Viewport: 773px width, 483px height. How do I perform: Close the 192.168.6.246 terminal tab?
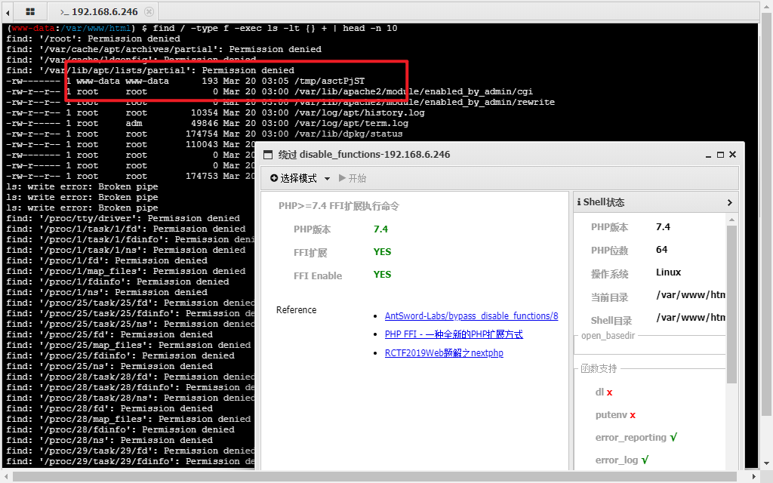pos(149,12)
